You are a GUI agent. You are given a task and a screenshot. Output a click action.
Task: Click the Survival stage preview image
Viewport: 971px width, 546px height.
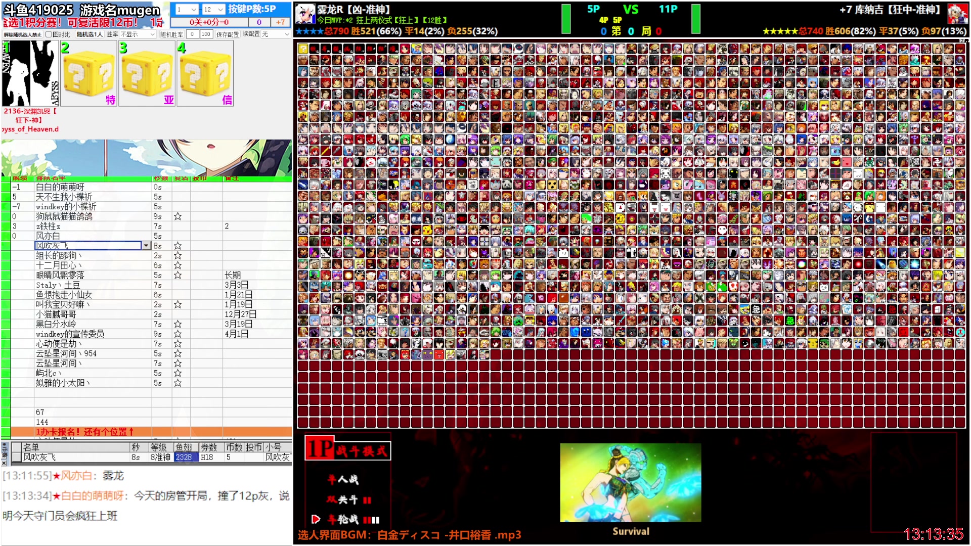pos(630,483)
